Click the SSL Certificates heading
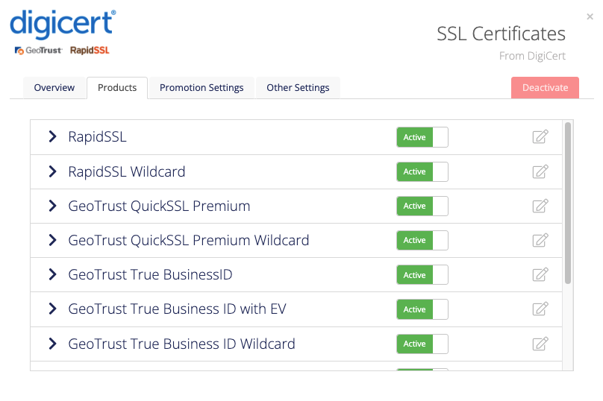The image size is (603, 401). coord(501,34)
